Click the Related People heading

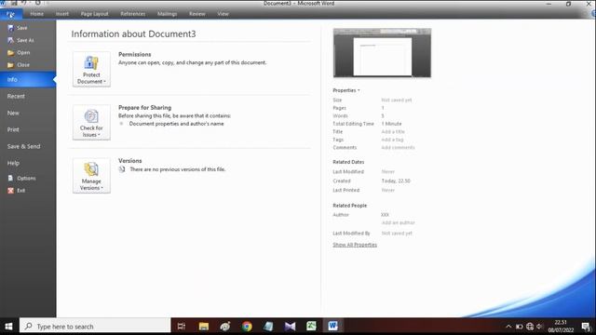(x=350, y=206)
